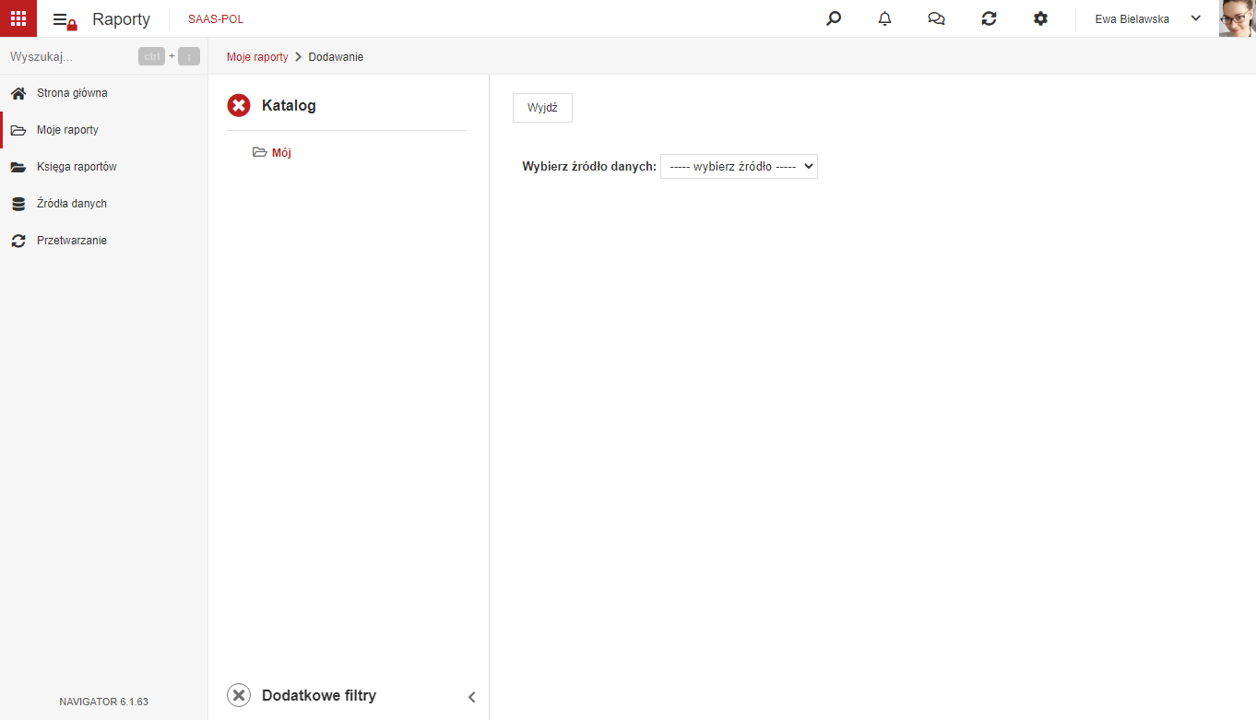The height and width of the screenshot is (720, 1256).
Task: Open settings gear icon
Action: pyautogui.click(x=1041, y=18)
